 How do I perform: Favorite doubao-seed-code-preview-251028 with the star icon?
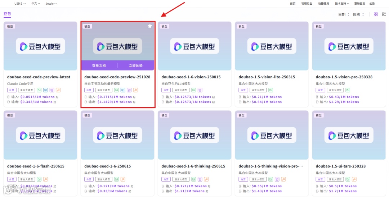click(150, 26)
